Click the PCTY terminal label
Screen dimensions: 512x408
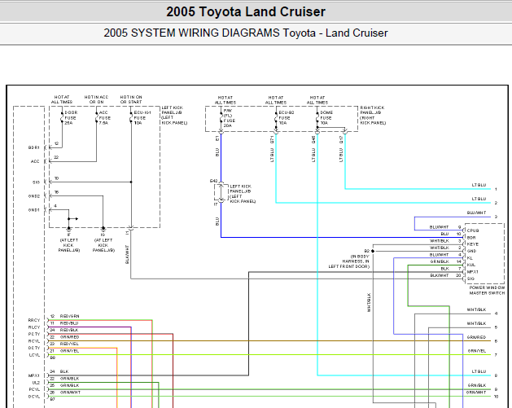pos(34,334)
